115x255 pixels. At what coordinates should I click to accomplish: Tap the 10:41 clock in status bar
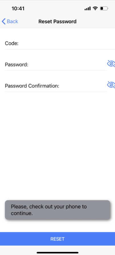tap(18, 9)
